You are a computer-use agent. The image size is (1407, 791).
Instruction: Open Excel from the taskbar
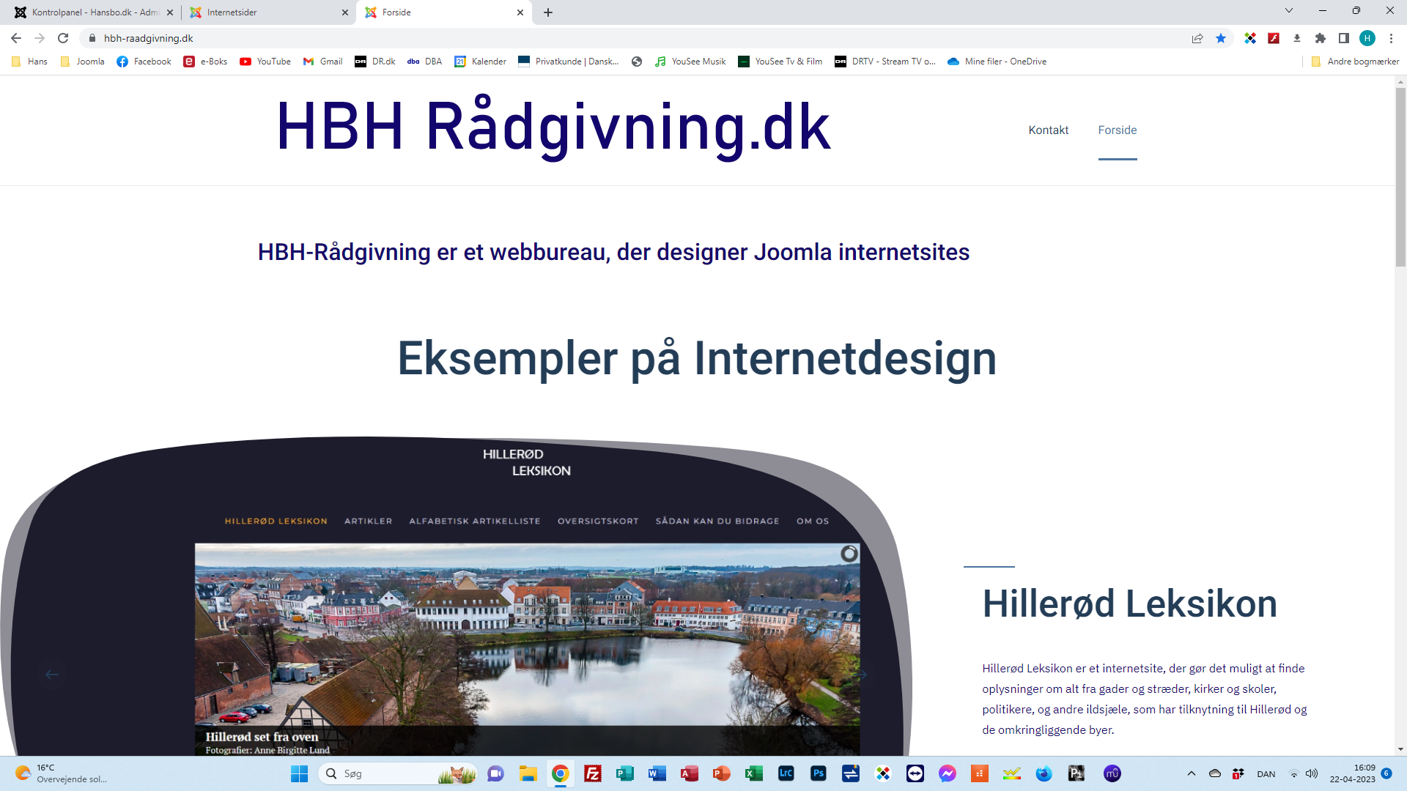[x=754, y=773]
